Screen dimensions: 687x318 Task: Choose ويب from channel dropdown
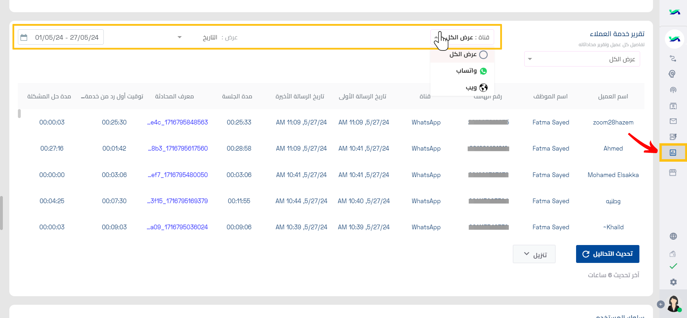(462, 87)
